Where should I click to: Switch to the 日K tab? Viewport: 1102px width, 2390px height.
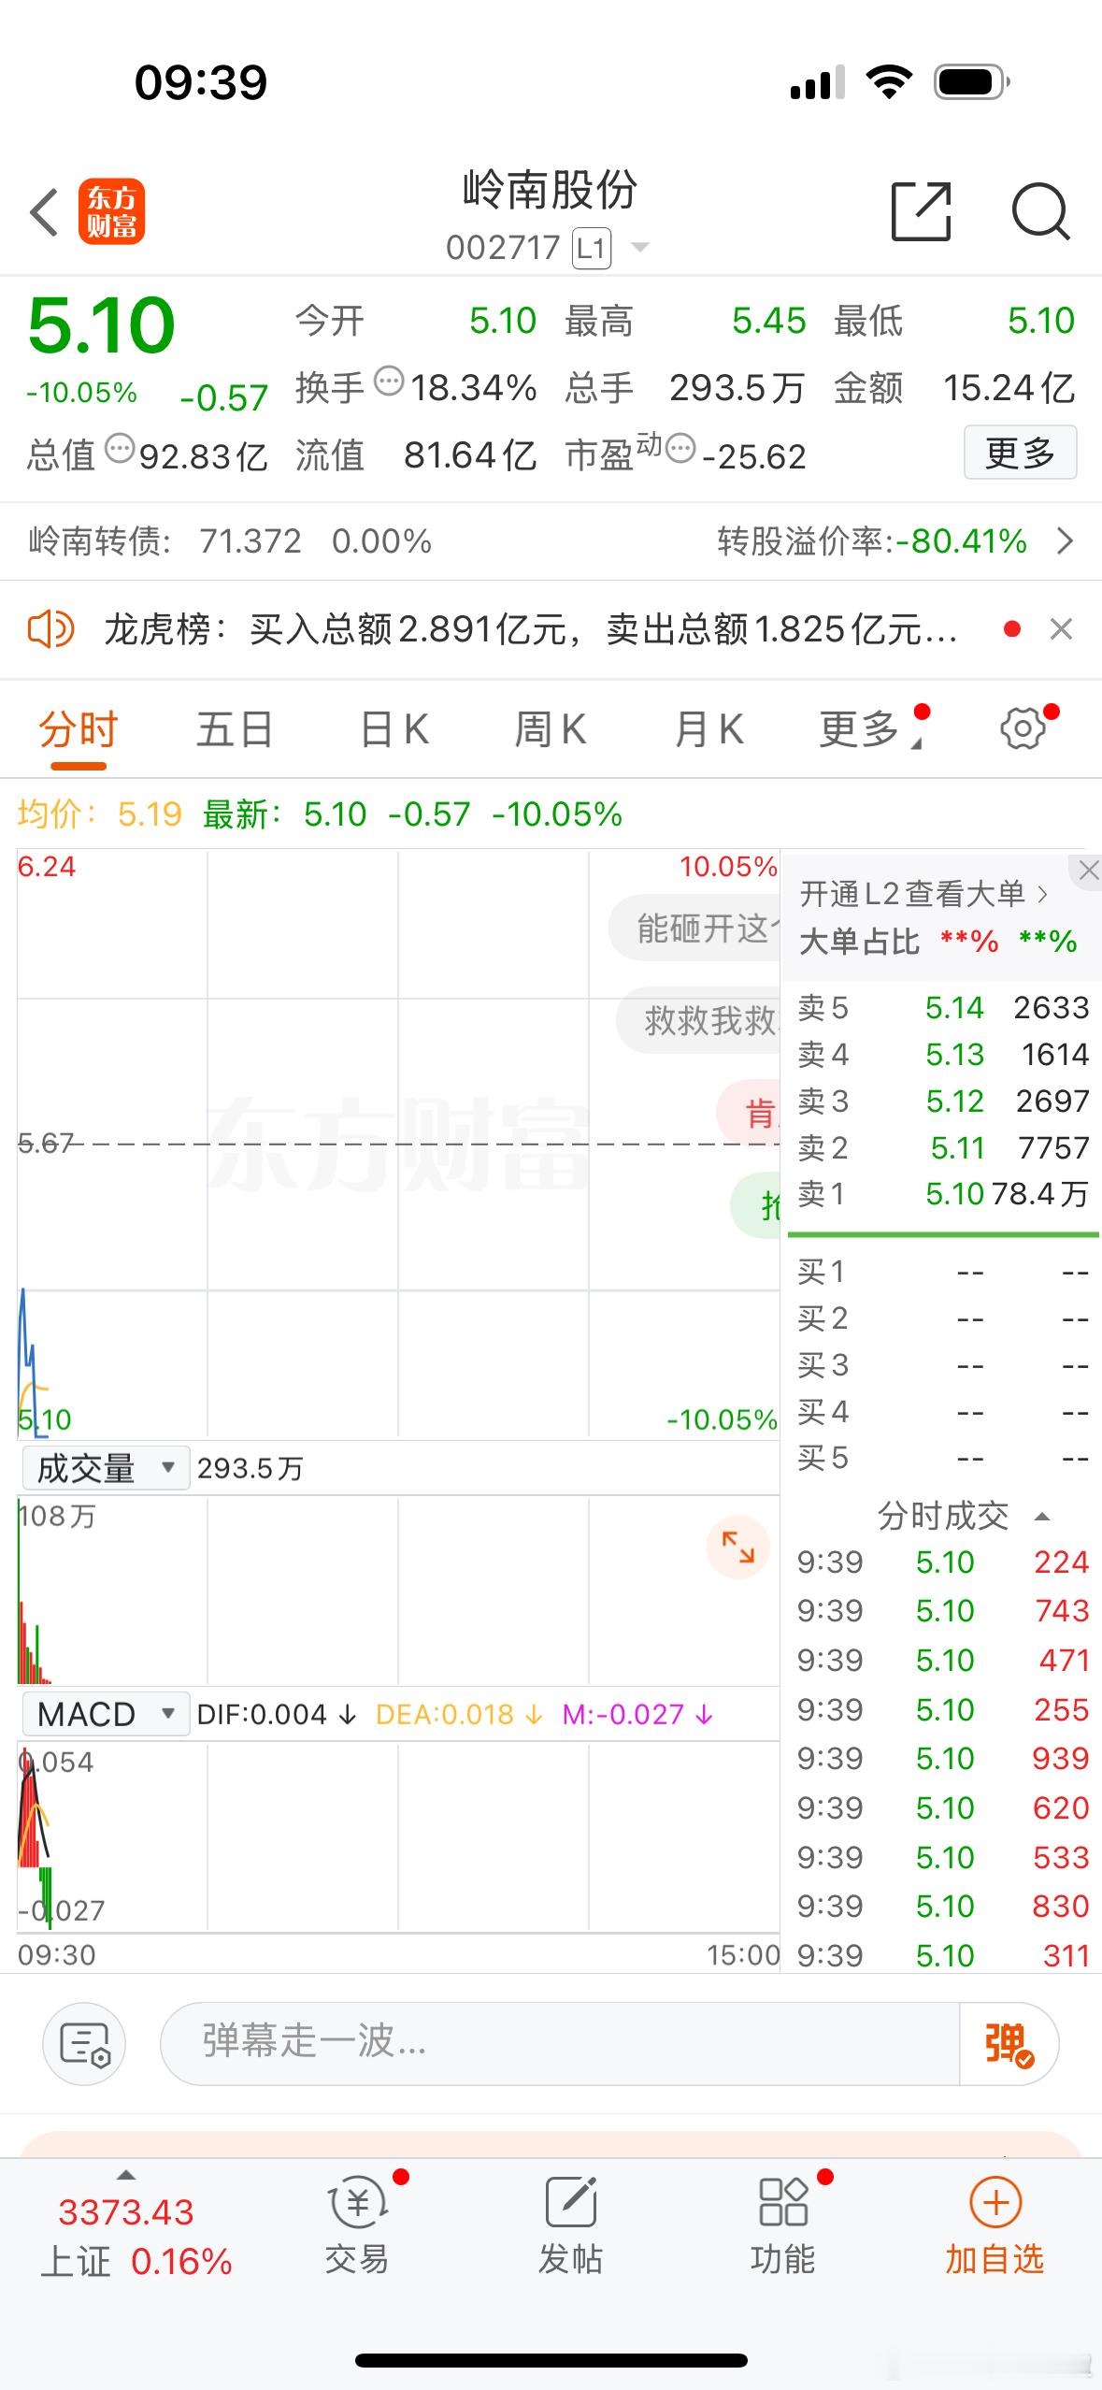(x=394, y=730)
